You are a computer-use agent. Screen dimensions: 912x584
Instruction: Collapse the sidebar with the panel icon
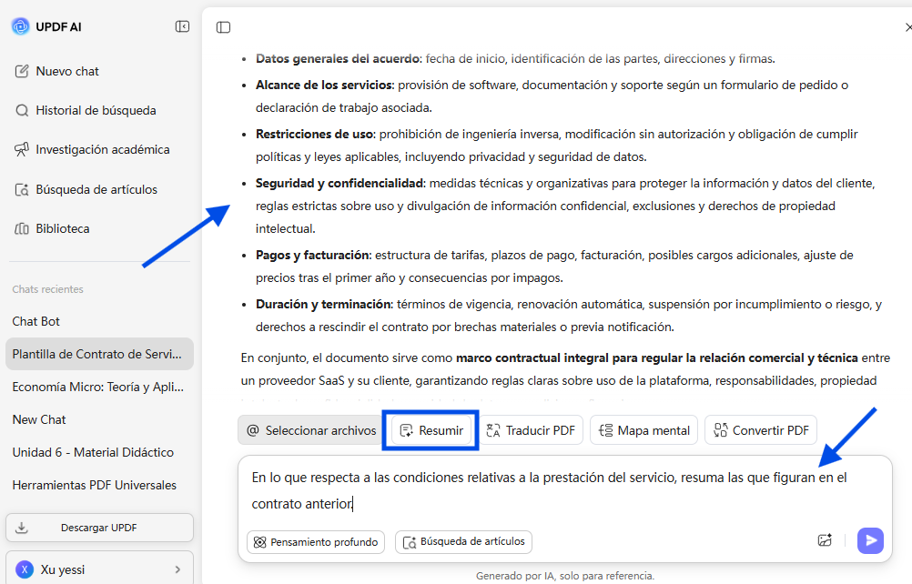pos(182,26)
